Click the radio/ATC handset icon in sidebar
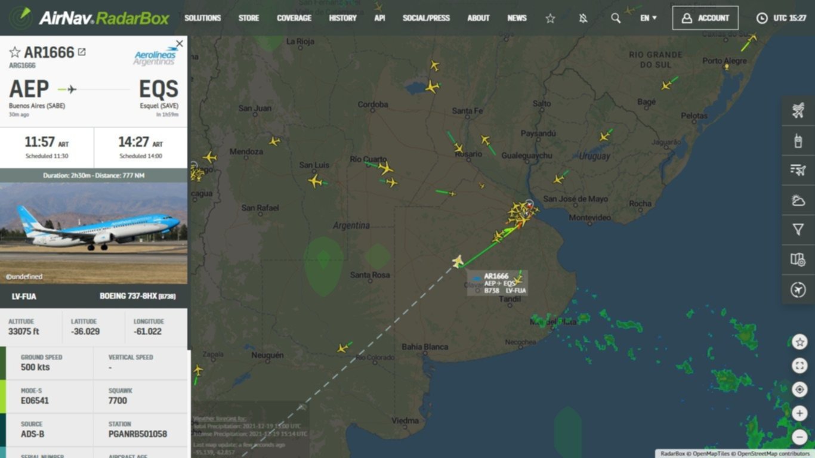Viewport: 815px width, 458px height. tap(798, 141)
